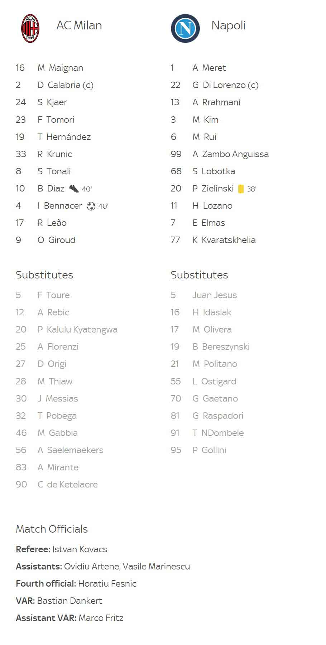Click substitute A Saelemaekers
Viewport: 326px width, 645px height.
pyautogui.click(x=70, y=450)
